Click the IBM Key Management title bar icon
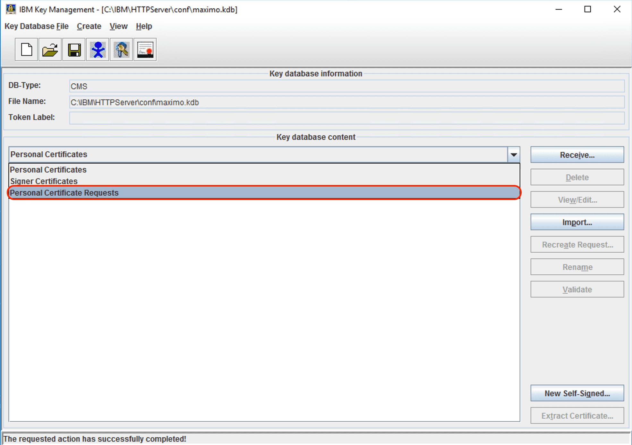This screenshot has width=632, height=445. pyautogui.click(x=11, y=9)
